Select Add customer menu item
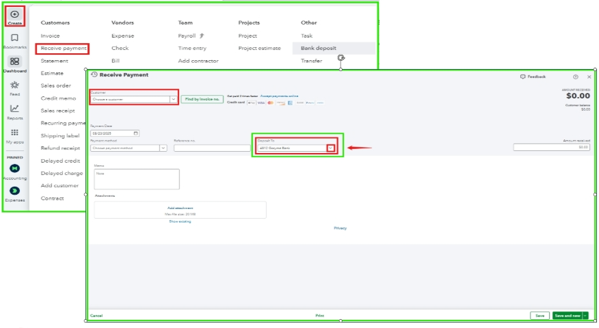The width and height of the screenshot is (599, 328). pyautogui.click(x=59, y=186)
